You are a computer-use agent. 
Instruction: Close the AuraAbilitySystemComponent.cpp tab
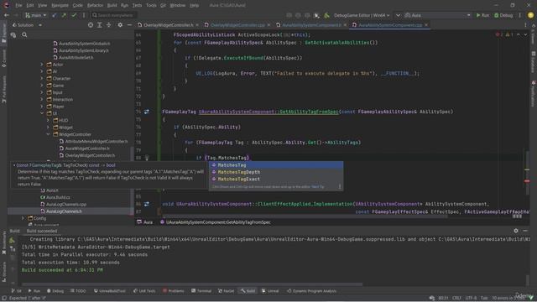tap(426, 25)
